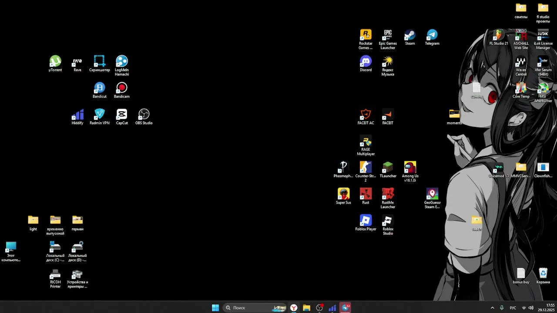
Task: Open Yandex Browser from the taskbar
Action: [x=294, y=308]
